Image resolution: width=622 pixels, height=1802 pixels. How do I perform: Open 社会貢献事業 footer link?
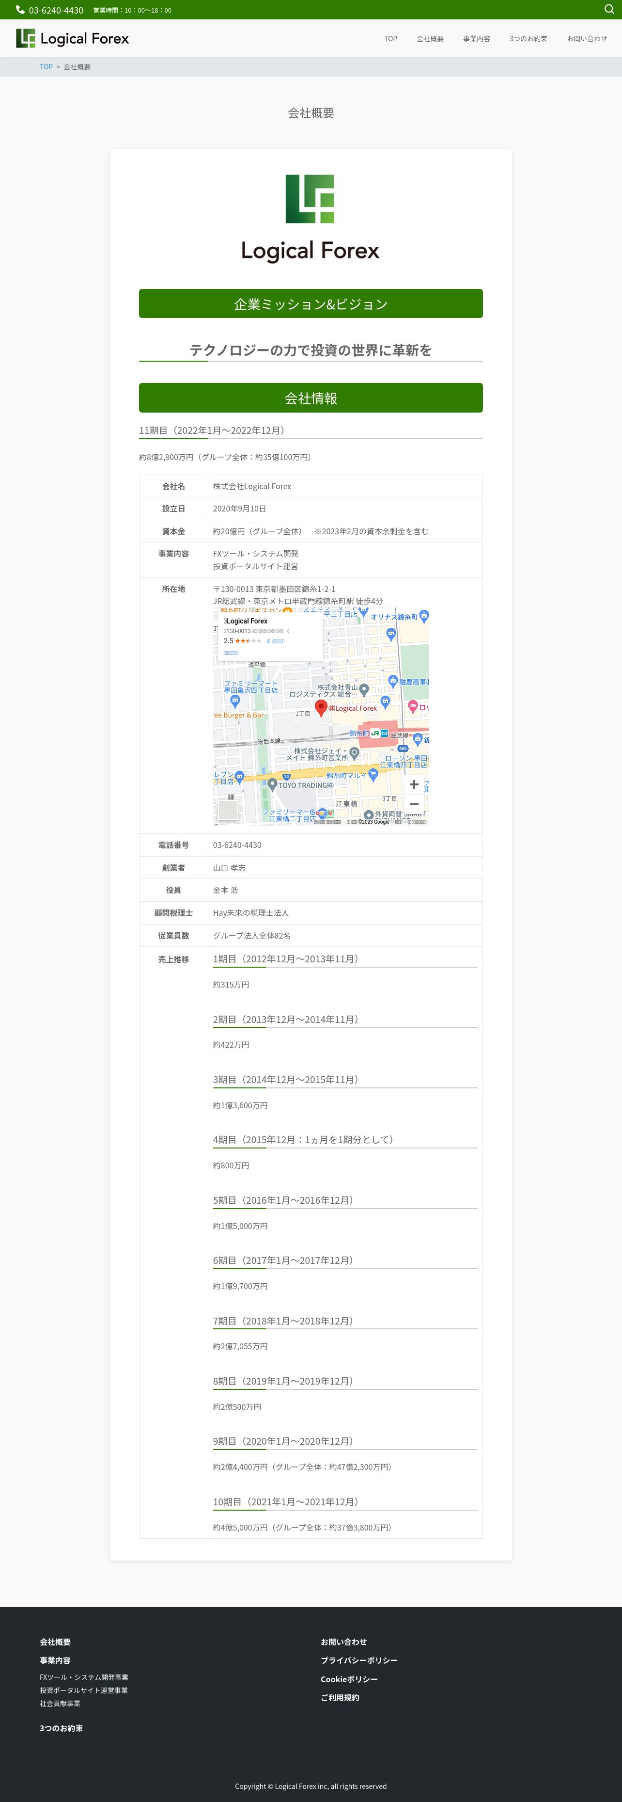[60, 1704]
